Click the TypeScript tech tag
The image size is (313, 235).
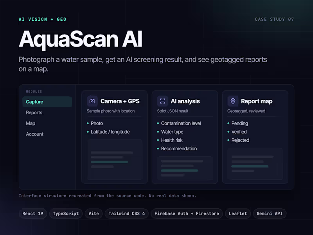click(x=66, y=213)
